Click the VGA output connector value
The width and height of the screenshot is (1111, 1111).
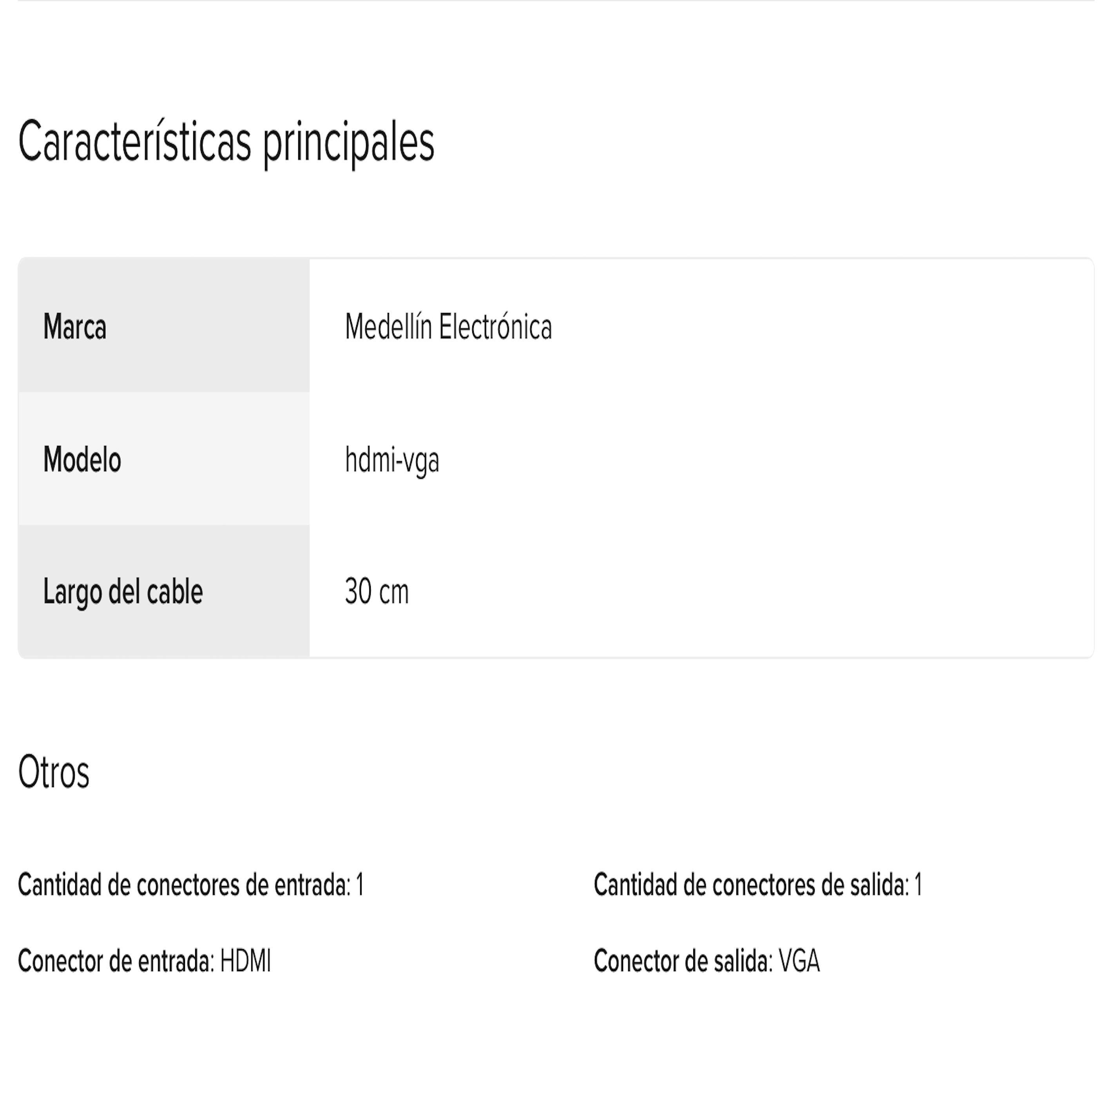coord(799,961)
